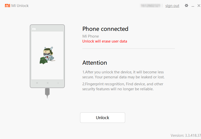
Task: Click the Mi Bunny mascot illustration
Action: 49,54
